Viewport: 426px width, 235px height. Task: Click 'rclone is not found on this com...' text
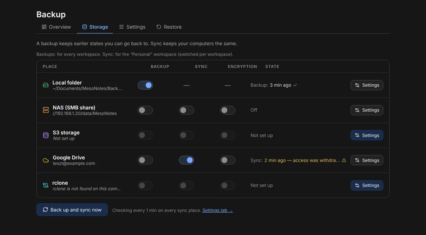pyautogui.click(x=86, y=189)
